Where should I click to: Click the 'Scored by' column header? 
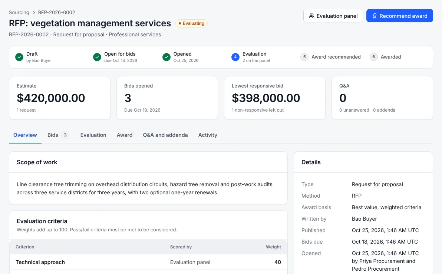tap(181, 247)
